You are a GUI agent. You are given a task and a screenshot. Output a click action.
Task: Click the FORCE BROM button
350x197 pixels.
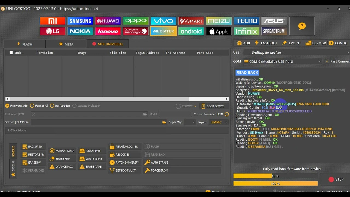182,170
